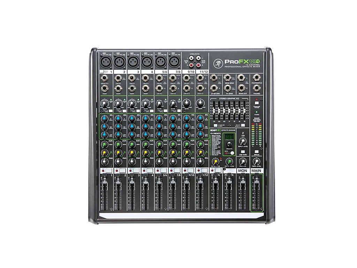Click the 125 Hz graphic EQ slider
This screenshot has height=268, width=357.
214,110
